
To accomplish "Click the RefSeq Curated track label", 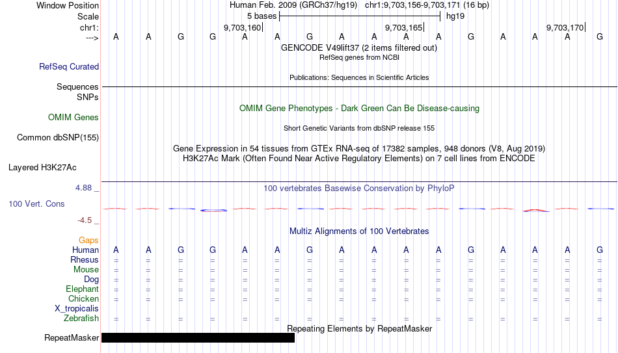I will click(x=68, y=66).
